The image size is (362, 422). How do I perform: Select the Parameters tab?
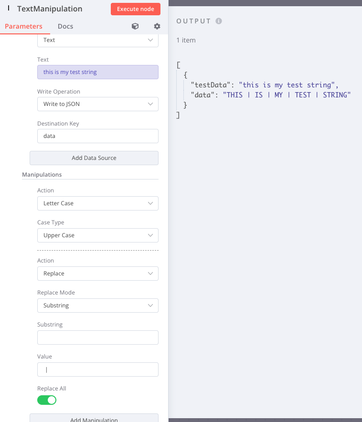[x=24, y=26]
